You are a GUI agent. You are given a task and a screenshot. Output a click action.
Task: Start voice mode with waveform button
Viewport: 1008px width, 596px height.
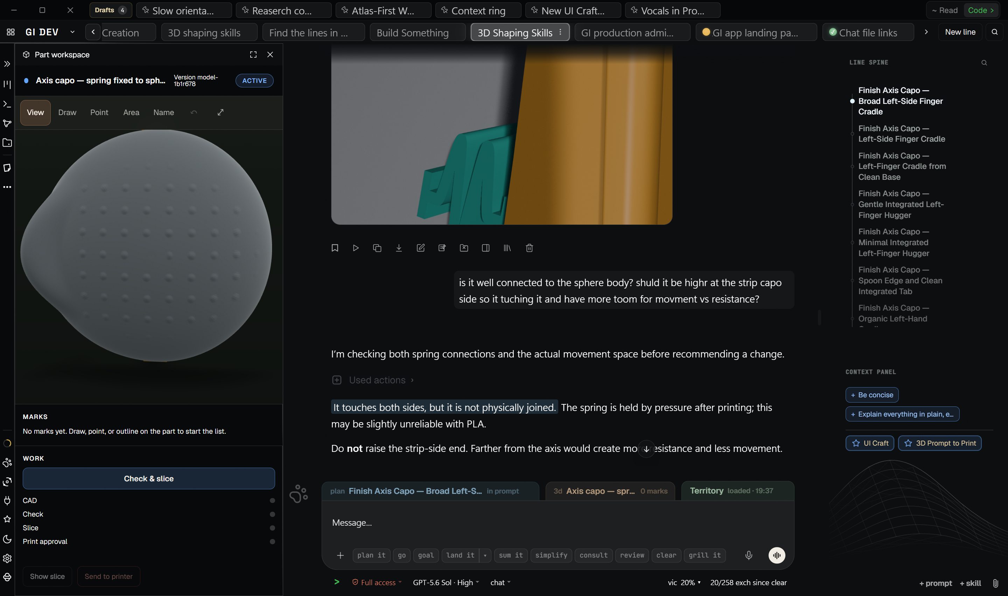coord(777,555)
